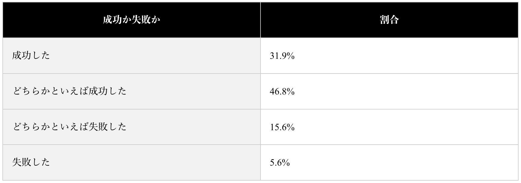Click the text どちらかといえば成功した
Image resolution: width=521 pixels, height=183 pixels.
[69, 91]
